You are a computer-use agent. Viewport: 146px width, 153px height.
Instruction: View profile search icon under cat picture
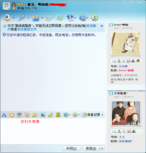pos(124,61)
